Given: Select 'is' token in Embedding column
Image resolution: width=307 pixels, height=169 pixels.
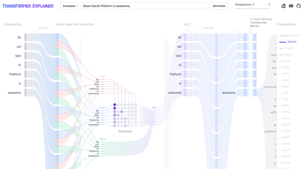Looking at the screenshot, I should tap(20, 83).
